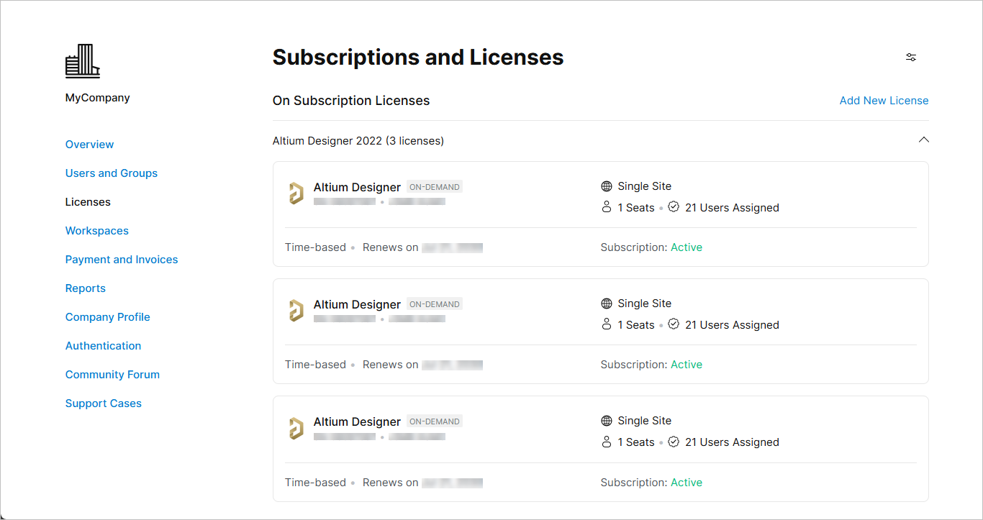Go to Authentication settings
The image size is (983, 520).
(x=104, y=346)
